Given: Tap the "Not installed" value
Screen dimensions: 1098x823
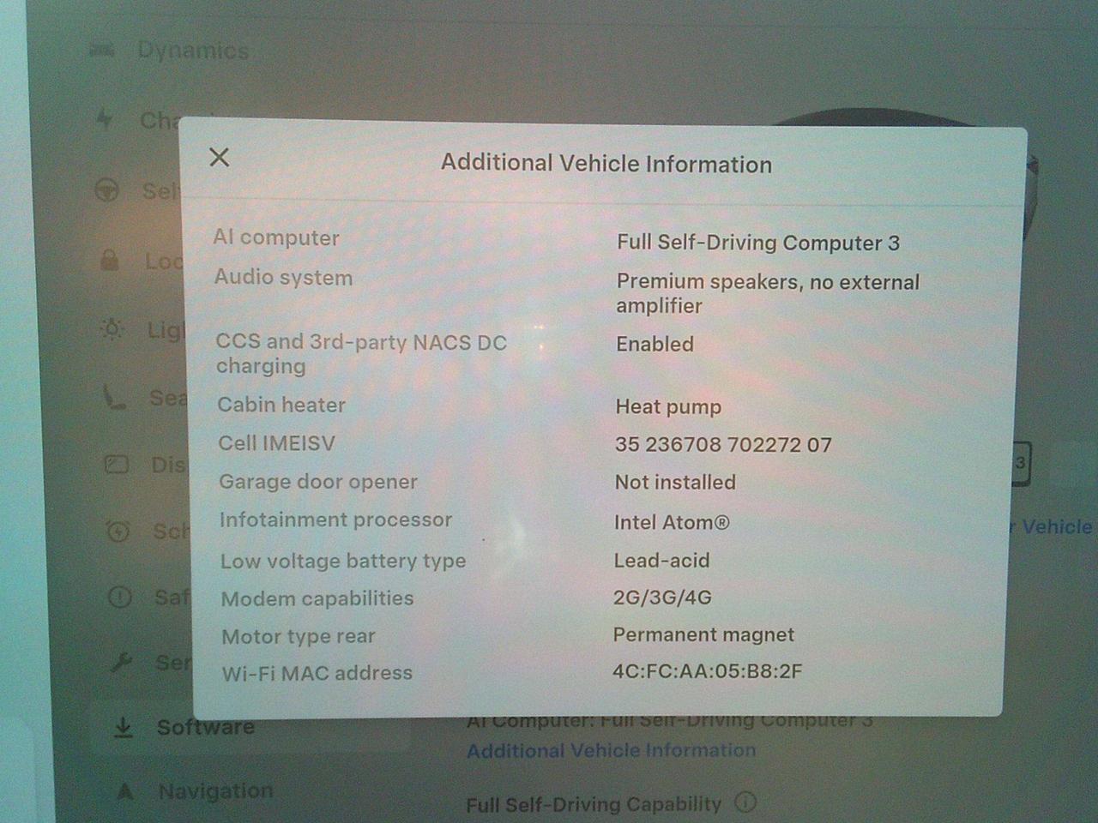Looking at the screenshot, I should [675, 482].
